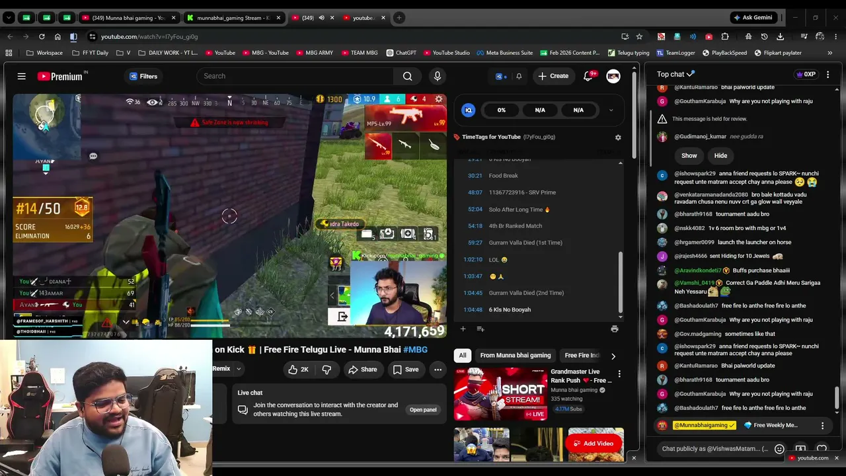
Task: Open the add-to-queue list icon in TimeTags
Action: point(481,329)
